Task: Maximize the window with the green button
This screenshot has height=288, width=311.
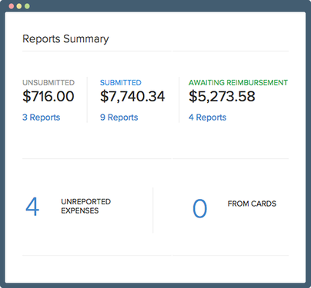Action: (x=27, y=6)
